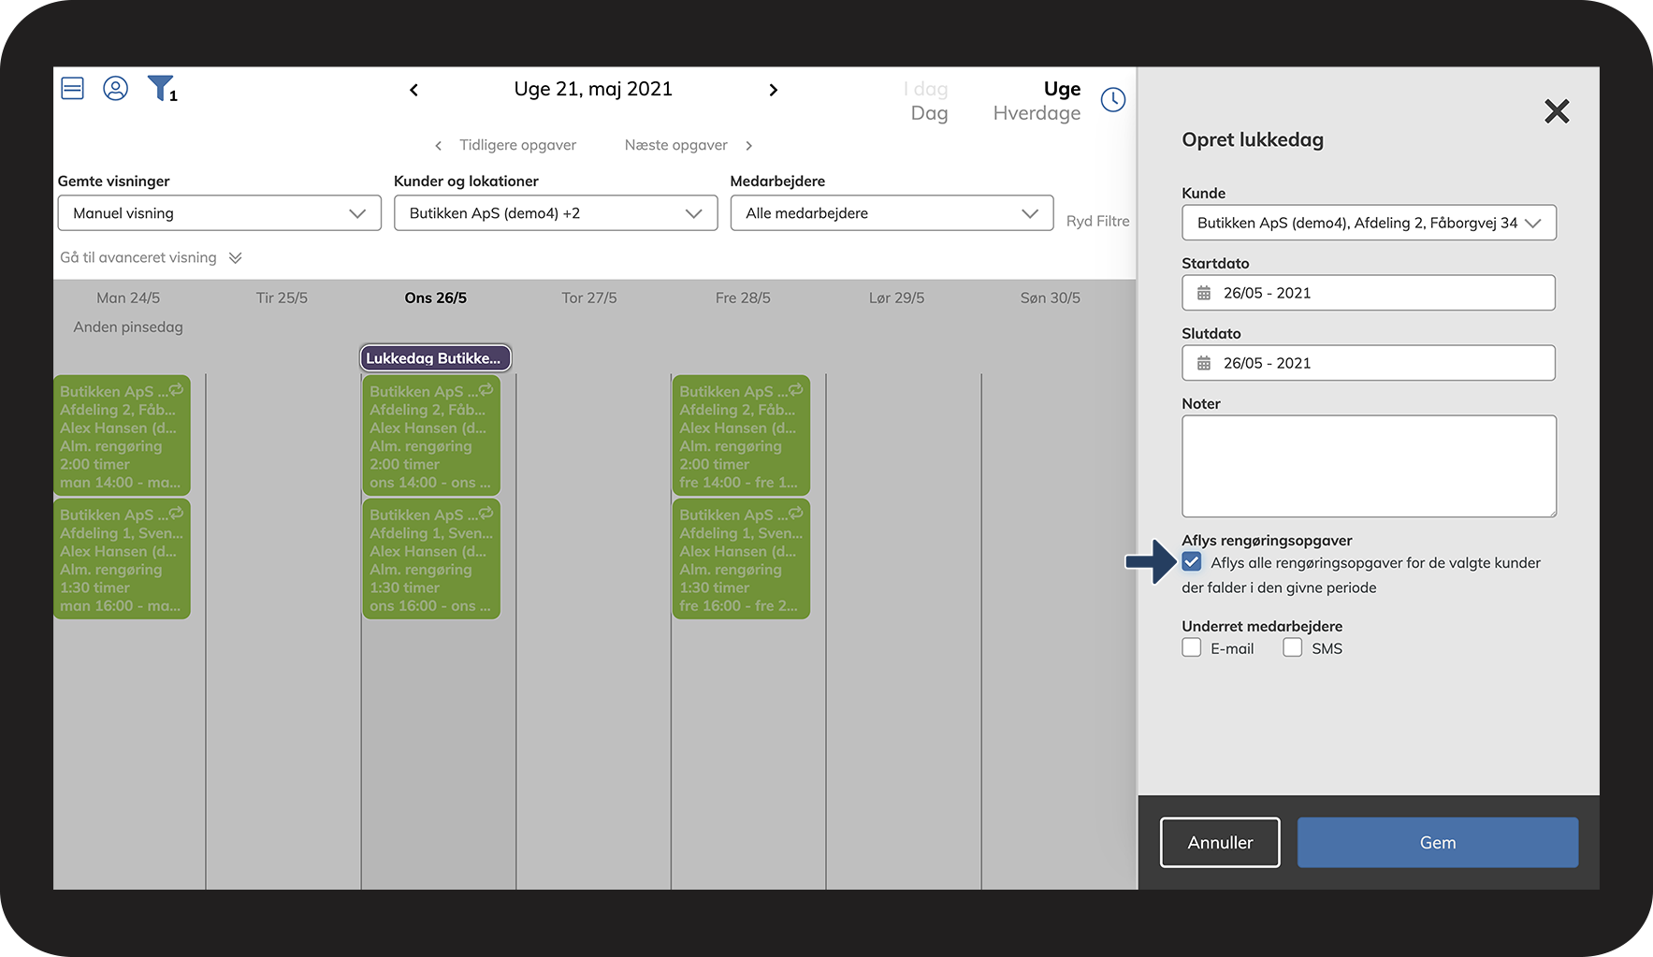Expand Gå til avanceret visning
This screenshot has width=1653, height=957.
[x=151, y=258]
